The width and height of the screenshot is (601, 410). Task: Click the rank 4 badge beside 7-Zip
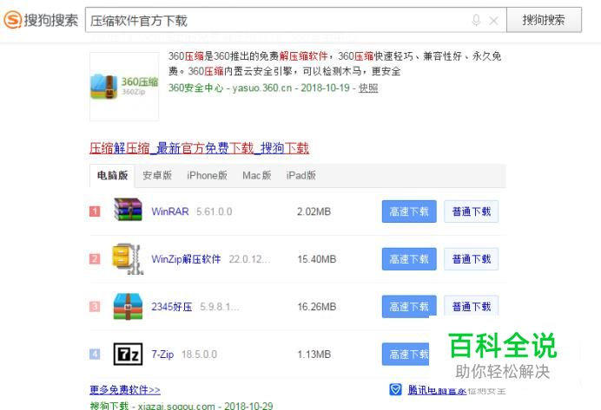95,355
